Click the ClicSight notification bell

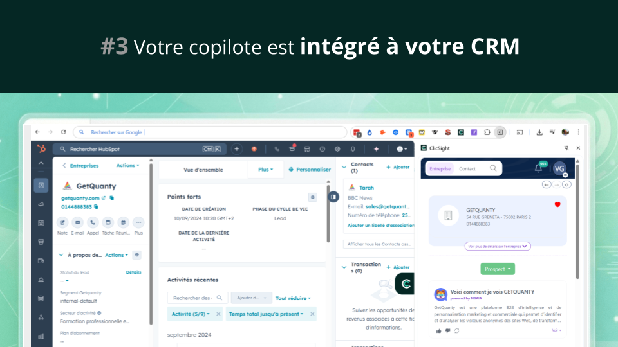538,168
